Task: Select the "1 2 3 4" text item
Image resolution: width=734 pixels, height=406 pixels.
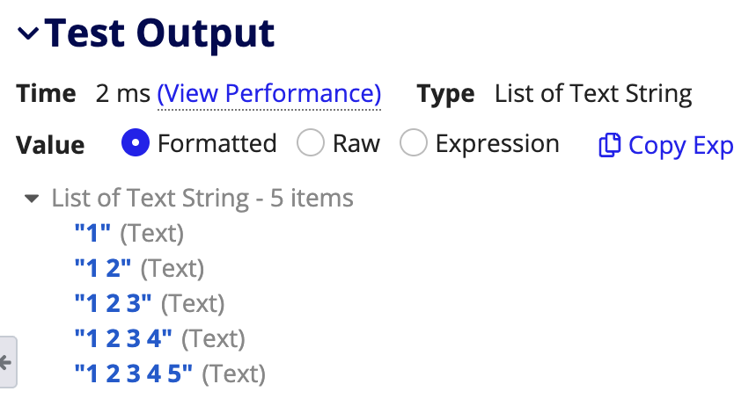Action: coord(123,338)
